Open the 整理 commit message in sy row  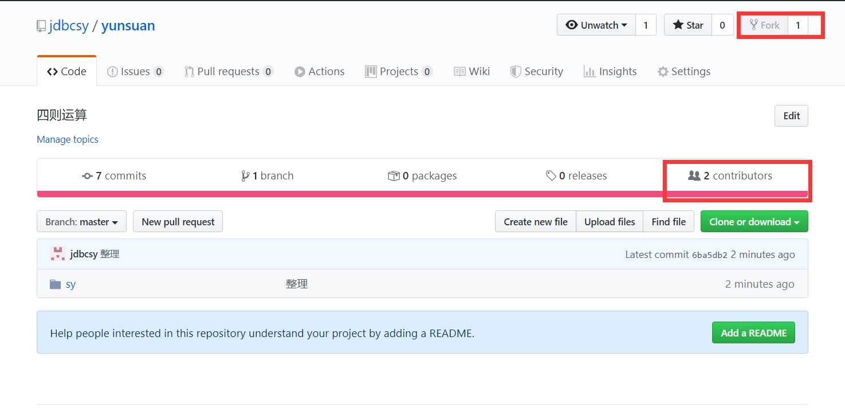click(297, 284)
